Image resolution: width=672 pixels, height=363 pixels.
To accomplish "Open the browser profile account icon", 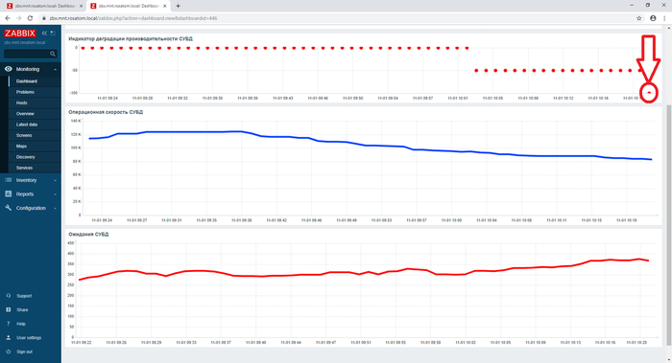I will pyautogui.click(x=653, y=18).
